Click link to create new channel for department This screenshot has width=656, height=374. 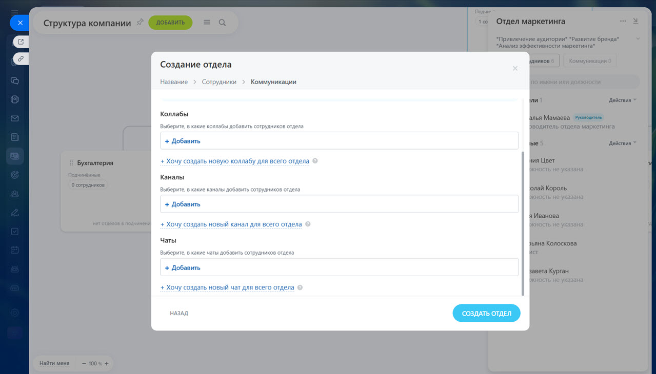(x=234, y=224)
